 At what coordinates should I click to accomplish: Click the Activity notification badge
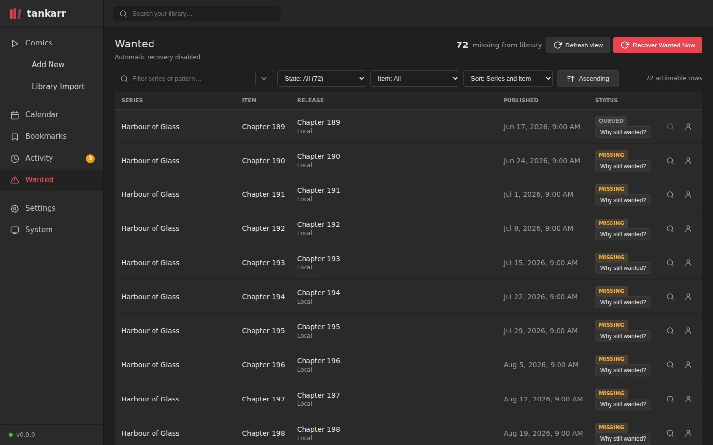[90, 158]
